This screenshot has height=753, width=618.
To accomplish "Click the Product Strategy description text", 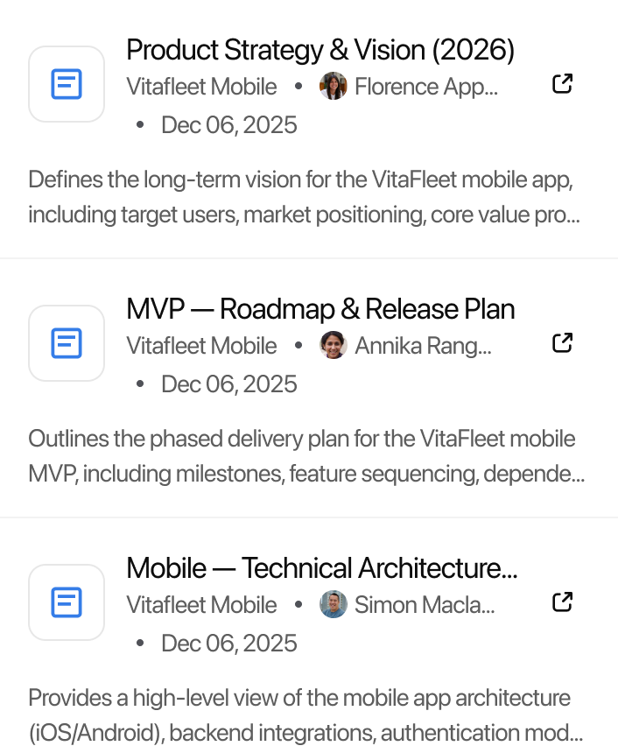I will 304,198.
